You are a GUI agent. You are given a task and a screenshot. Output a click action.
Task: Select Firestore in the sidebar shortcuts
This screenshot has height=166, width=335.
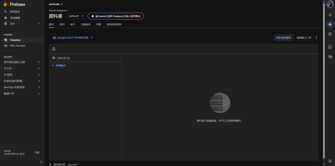coord(22,40)
